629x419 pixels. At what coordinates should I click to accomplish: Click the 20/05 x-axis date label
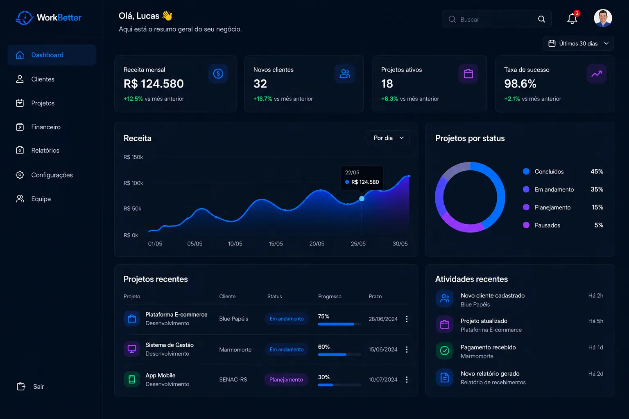[317, 243]
